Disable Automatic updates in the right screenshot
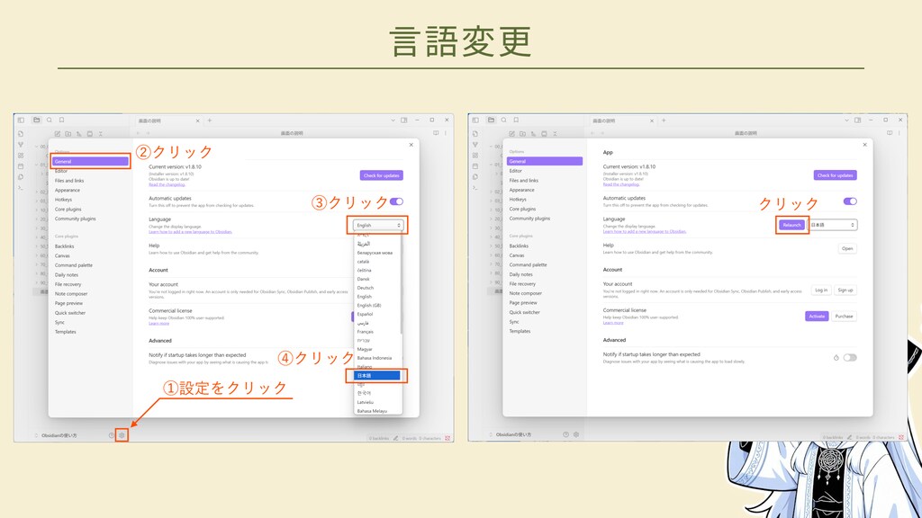 tap(850, 201)
